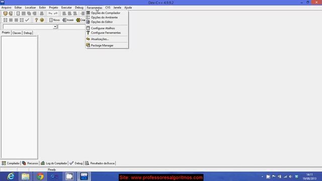Click the about Dev-C++ round icon

point(42,20)
